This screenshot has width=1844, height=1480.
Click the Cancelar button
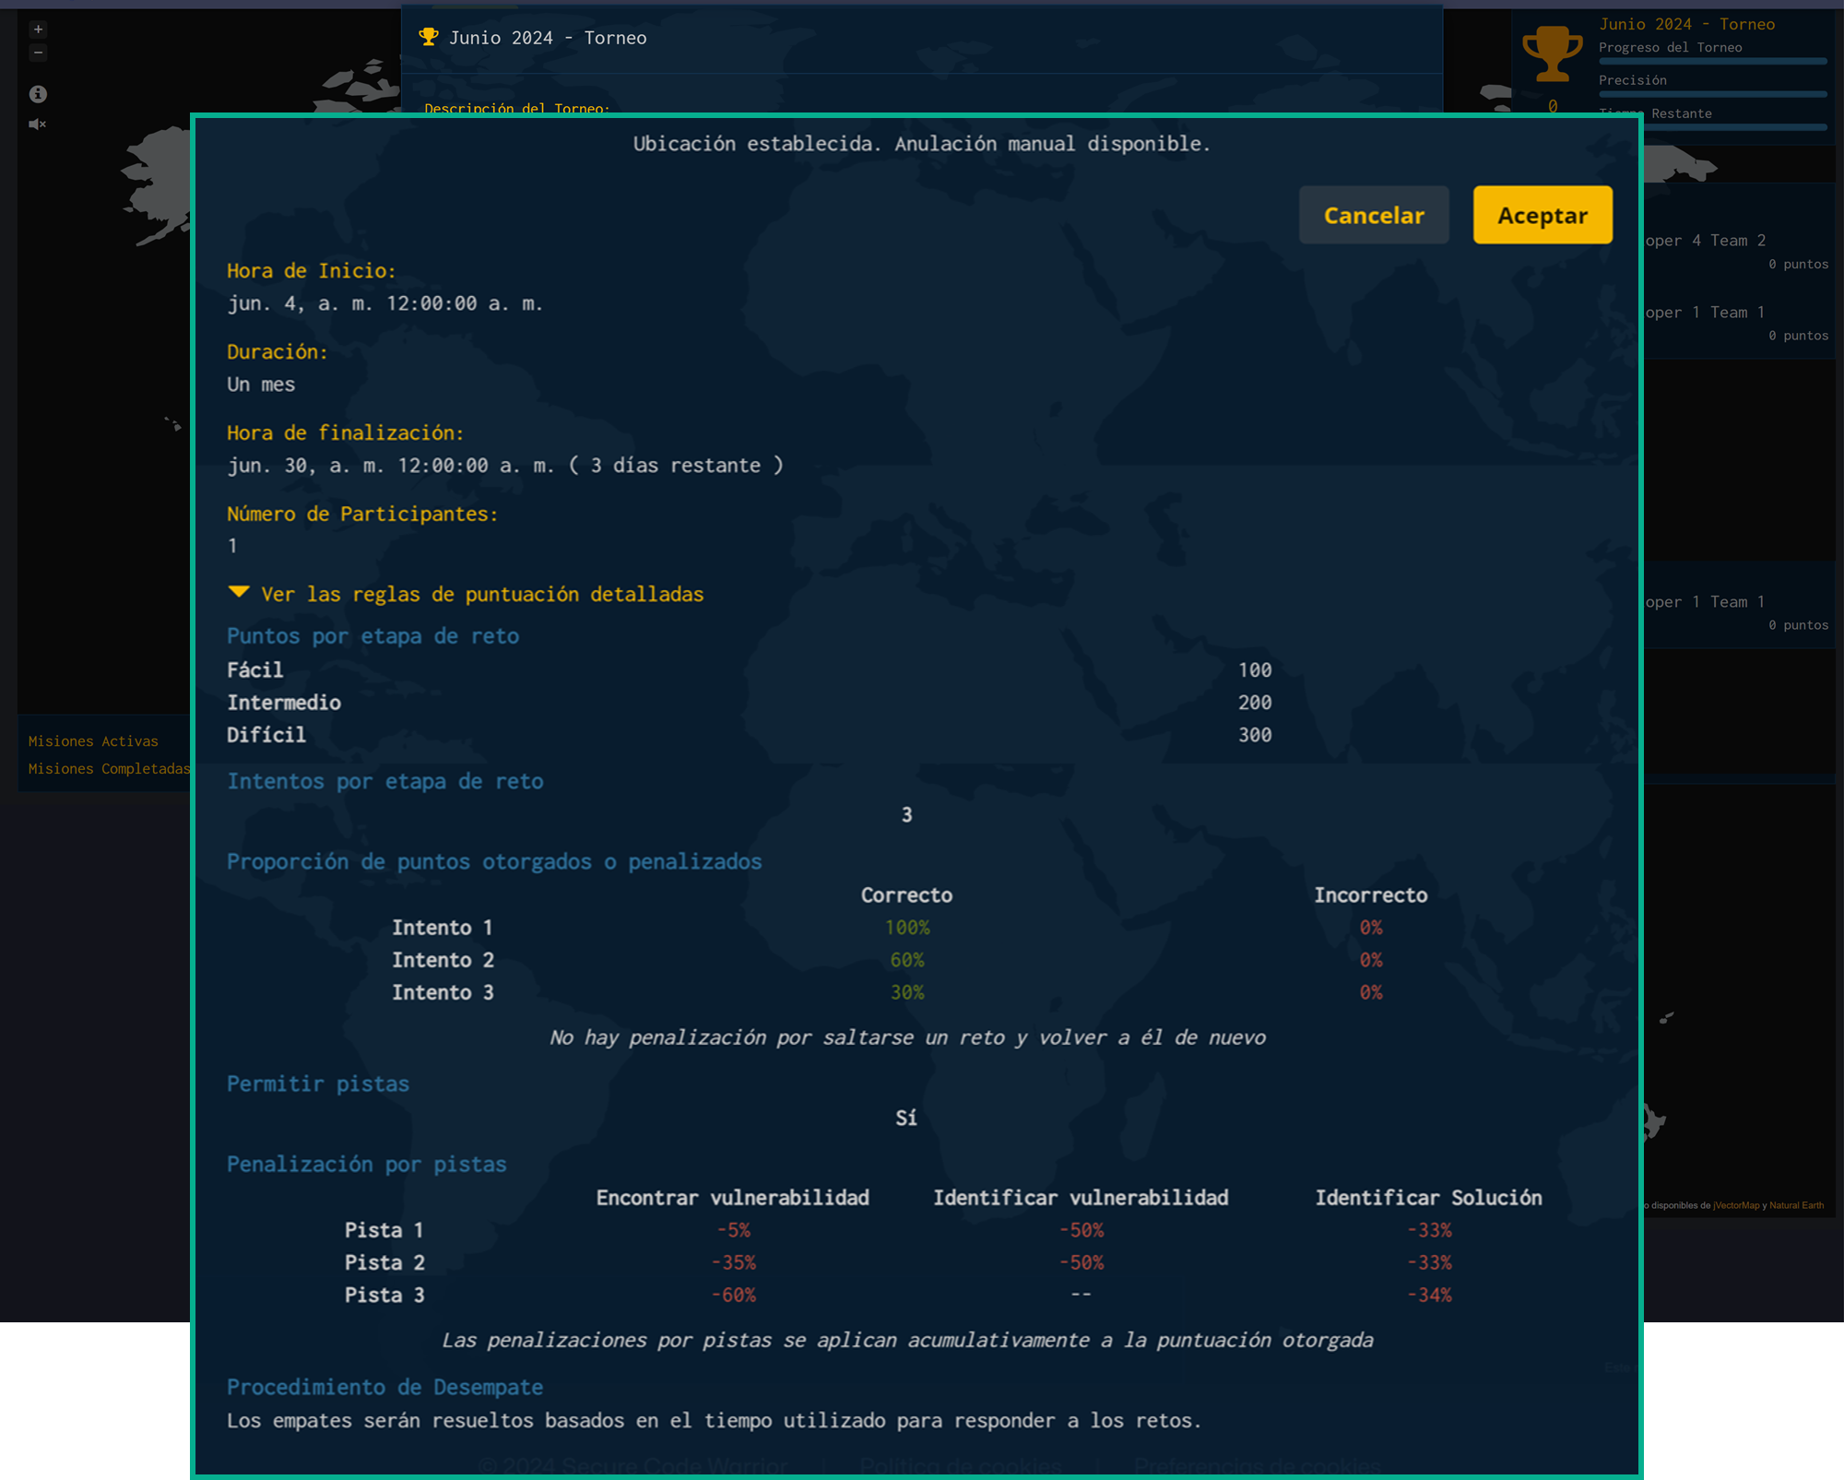[x=1373, y=215]
